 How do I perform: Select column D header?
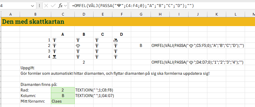[84, 14]
